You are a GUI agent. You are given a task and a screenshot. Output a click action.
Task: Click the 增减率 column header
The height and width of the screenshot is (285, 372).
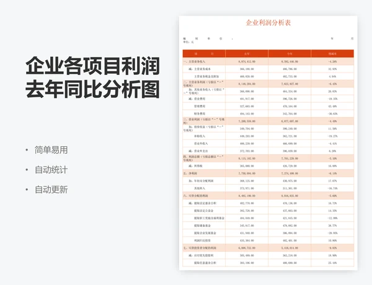point(332,54)
